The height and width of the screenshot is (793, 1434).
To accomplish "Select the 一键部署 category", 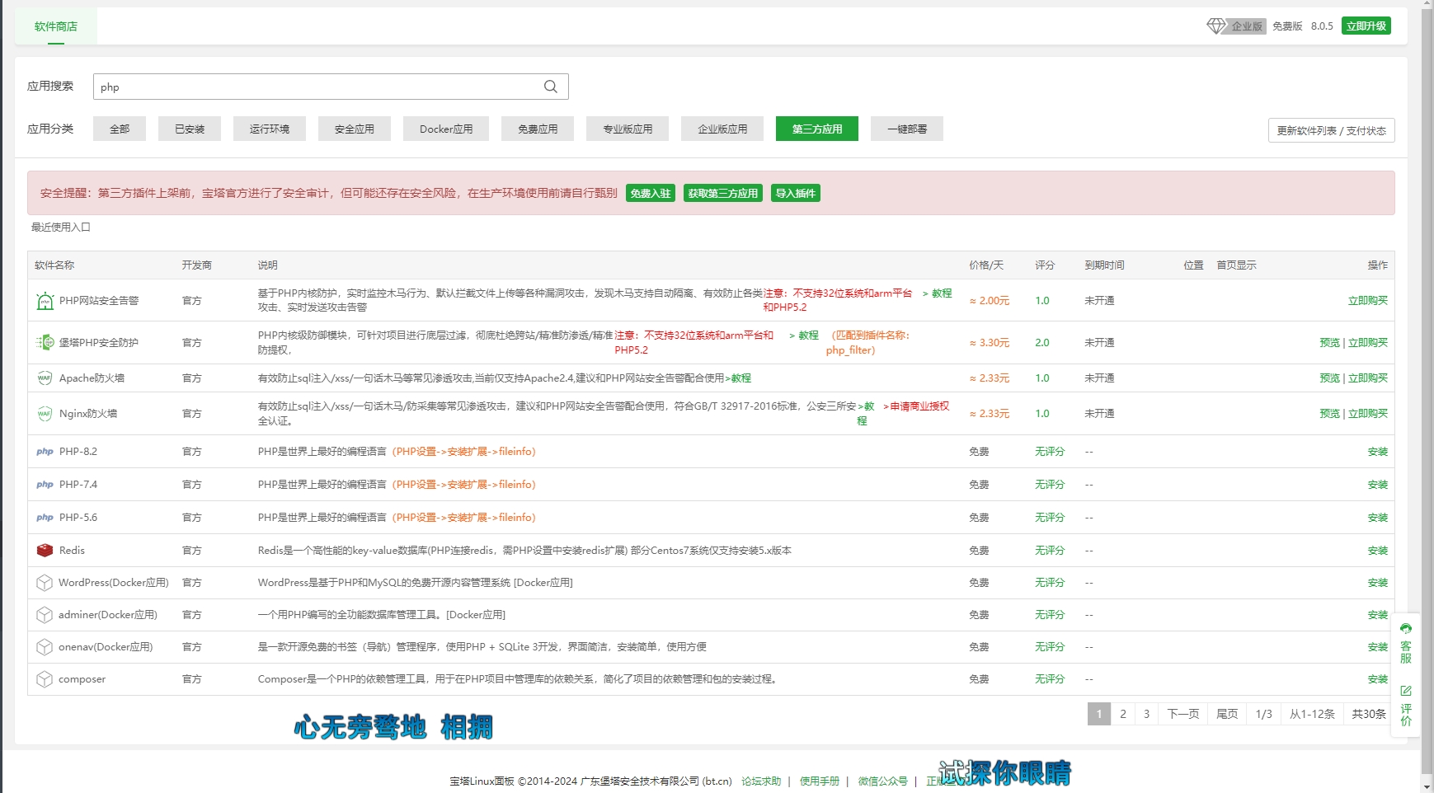I will coord(907,129).
